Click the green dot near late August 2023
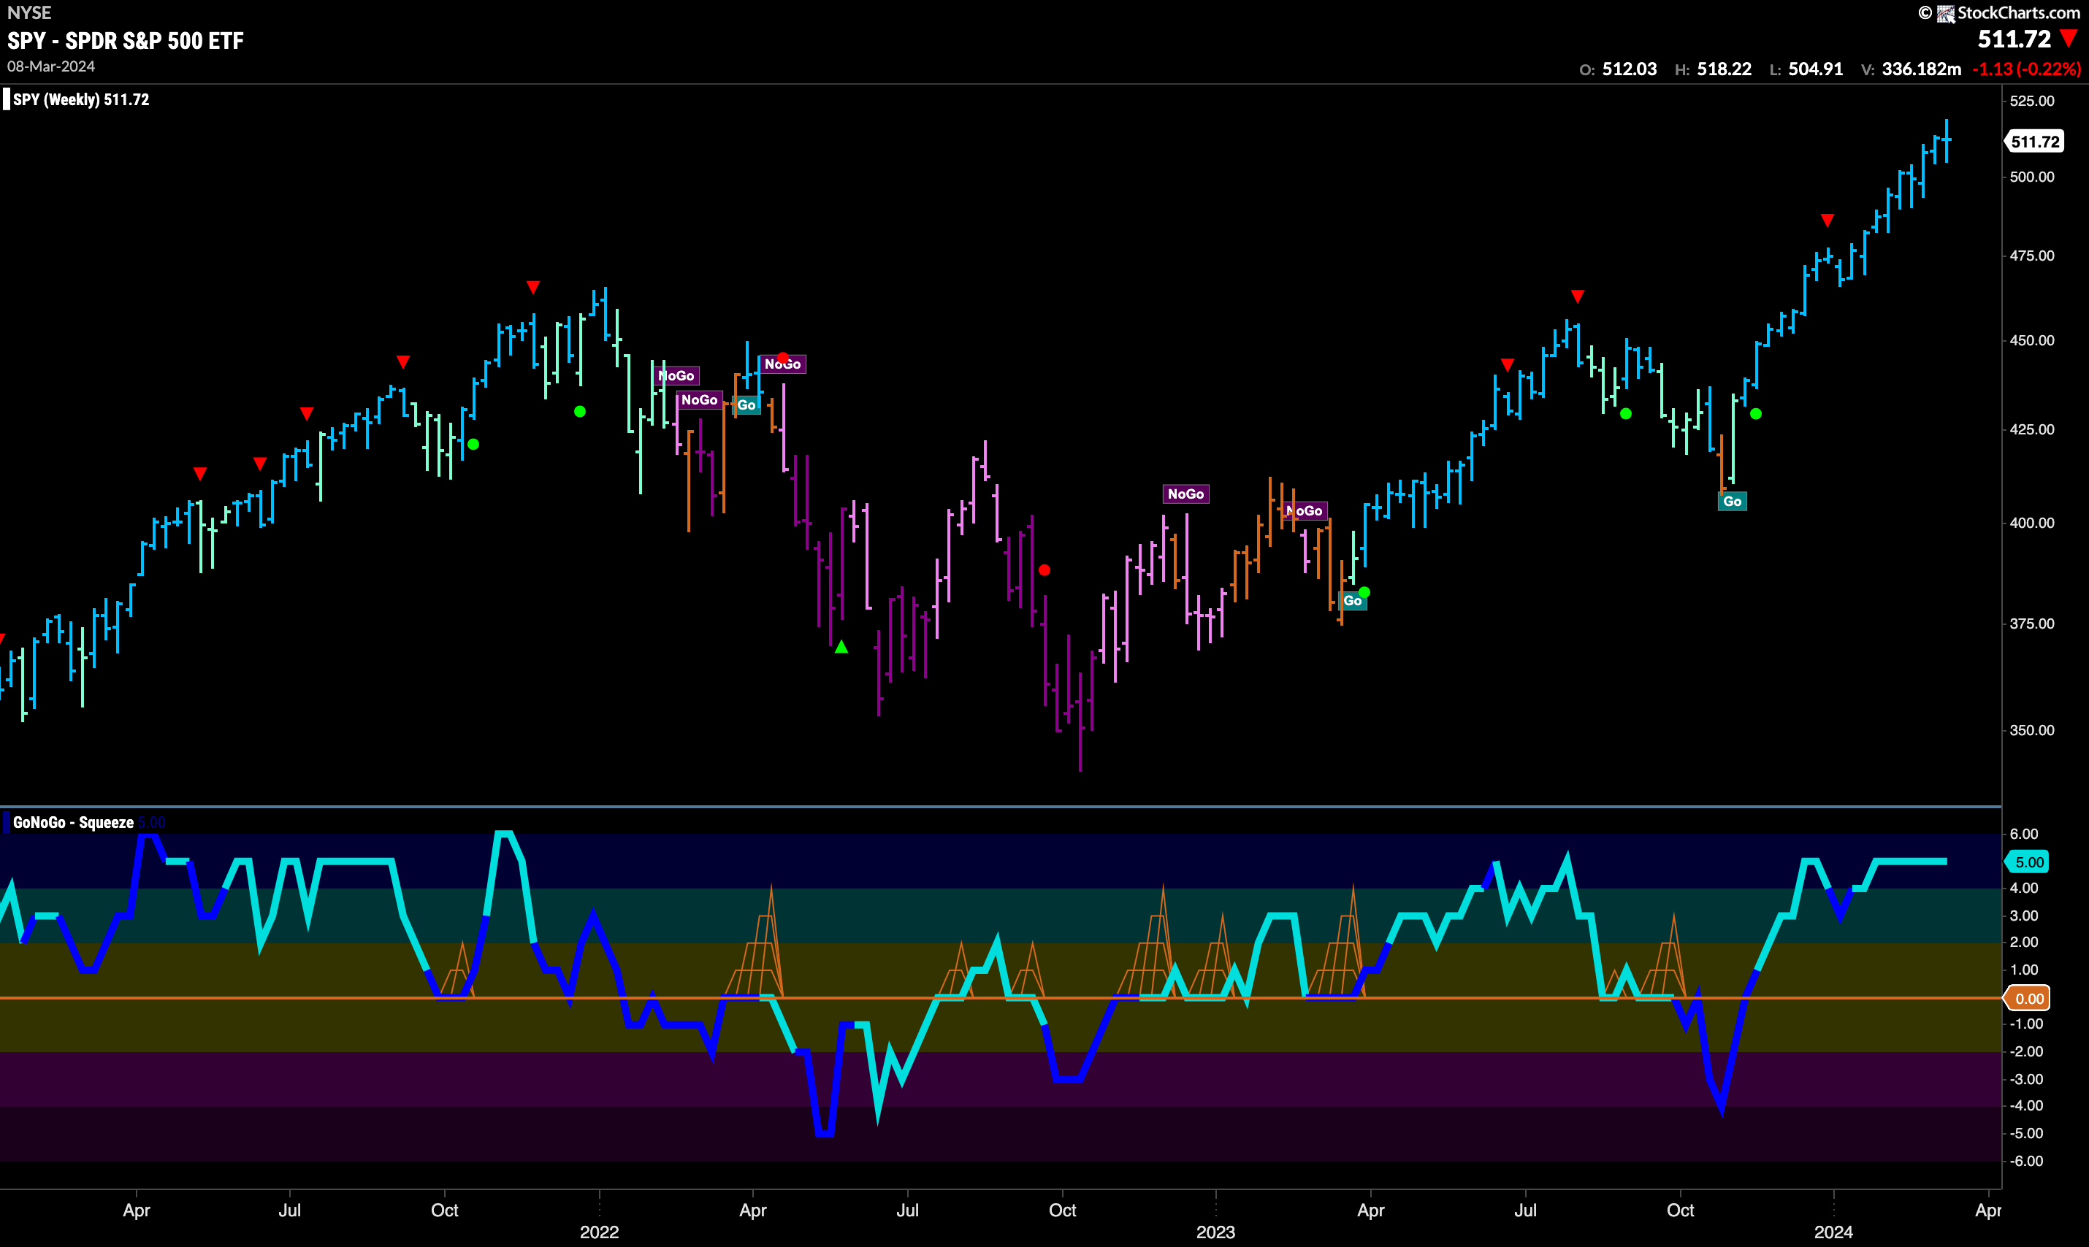2089x1247 pixels. (1626, 413)
